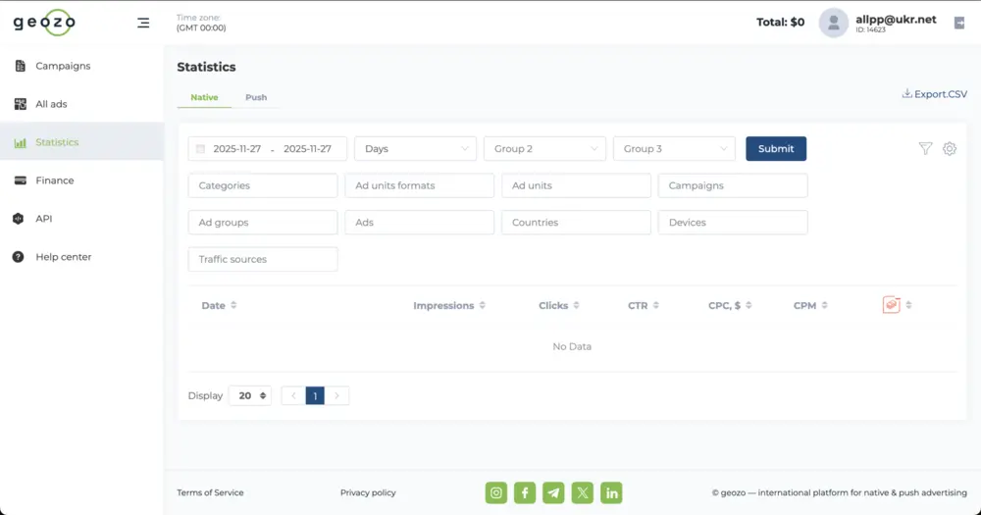Click the geozo logo
The height and width of the screenshot is (515, 981).
click(44, 23)
